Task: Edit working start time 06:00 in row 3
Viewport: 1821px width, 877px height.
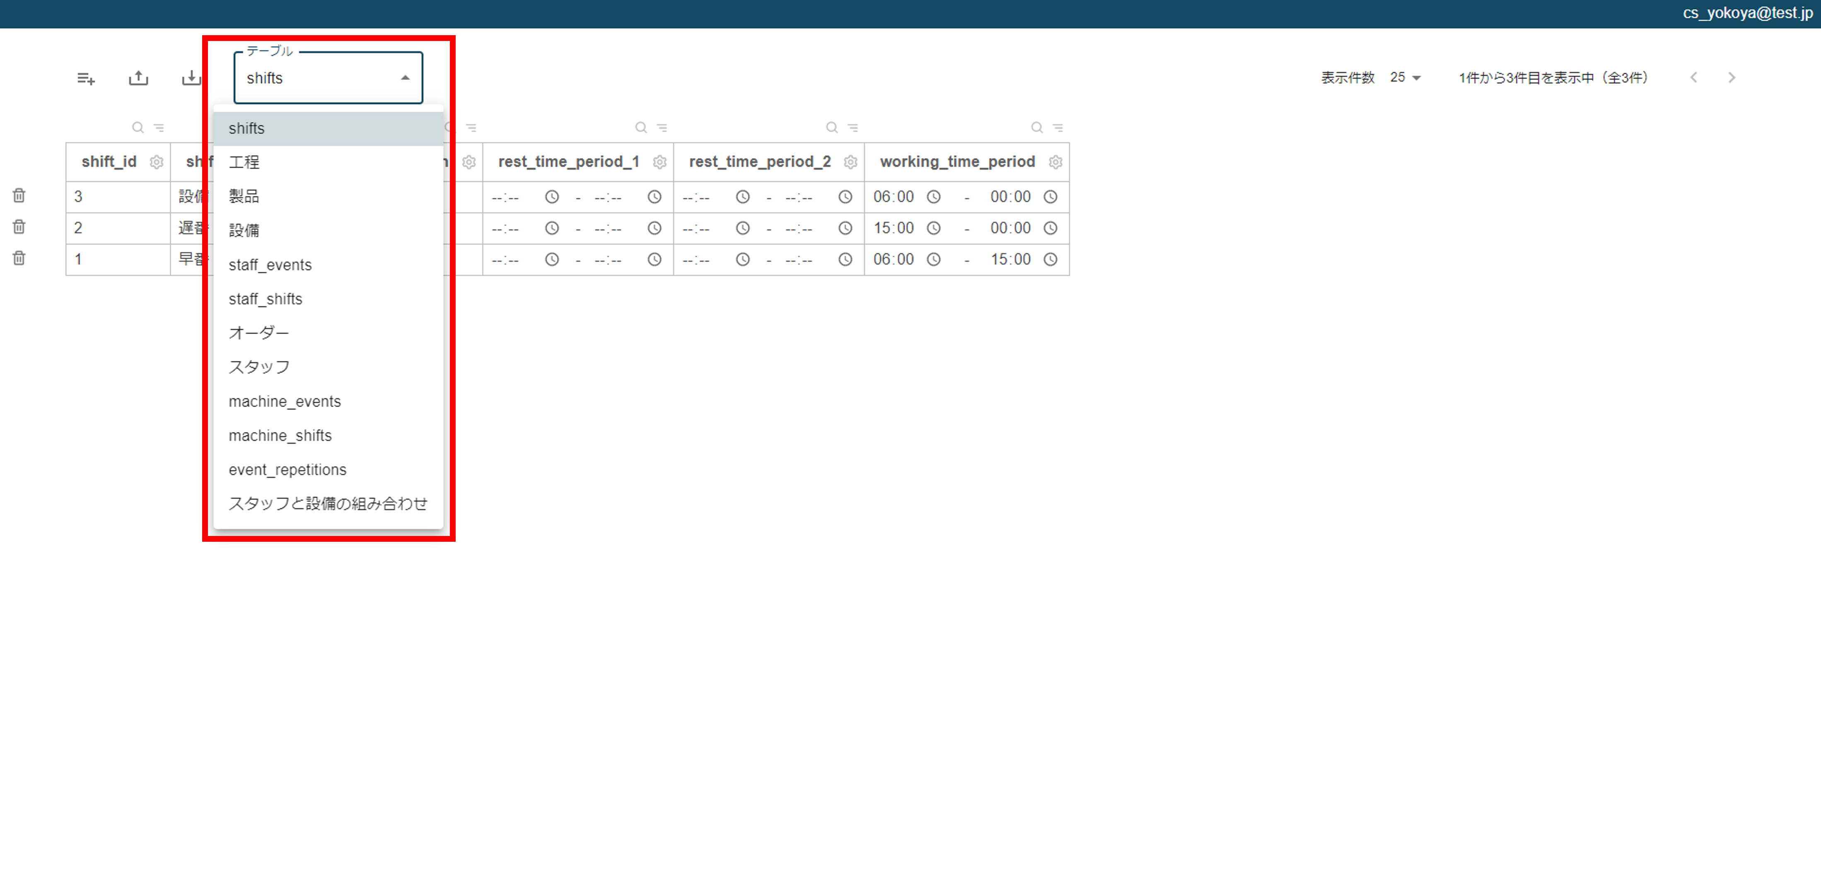Action: [894, 197]
